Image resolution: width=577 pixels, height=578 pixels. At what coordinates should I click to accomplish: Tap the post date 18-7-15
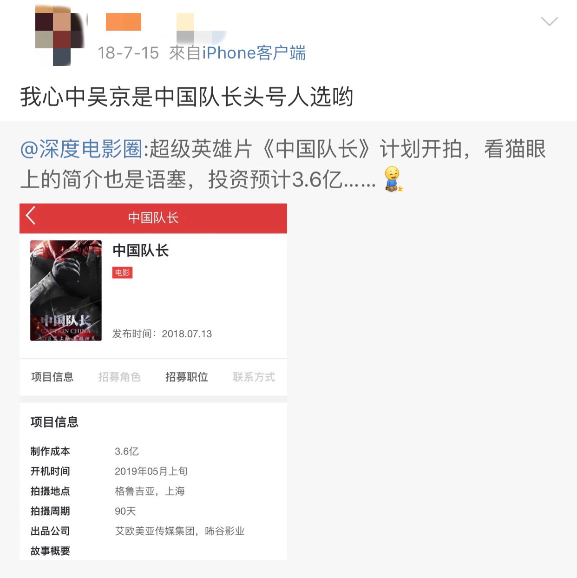(x=128, y=53)
